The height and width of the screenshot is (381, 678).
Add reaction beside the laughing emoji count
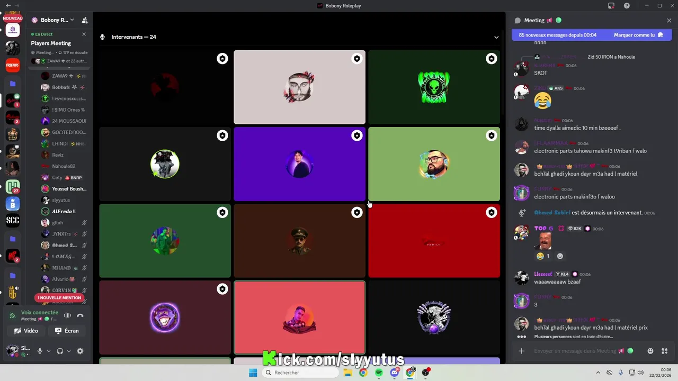tap(560, 256)
